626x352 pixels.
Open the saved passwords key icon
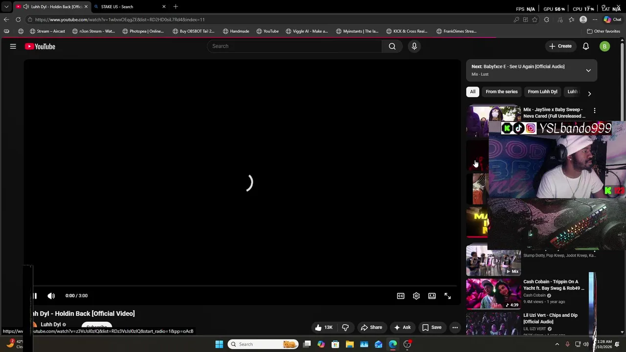click(x=516, y=20)
